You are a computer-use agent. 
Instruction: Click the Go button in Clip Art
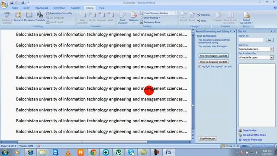[270, 40]
